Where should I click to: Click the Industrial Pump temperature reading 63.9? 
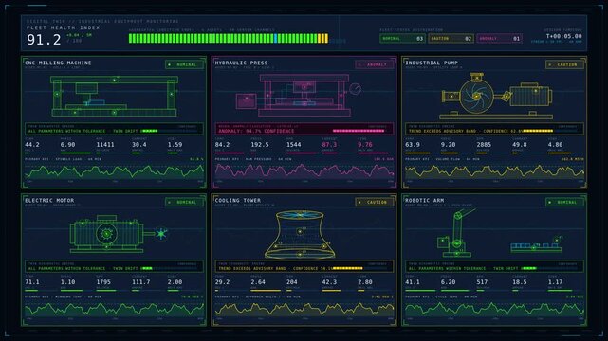(x=413, y=144)
